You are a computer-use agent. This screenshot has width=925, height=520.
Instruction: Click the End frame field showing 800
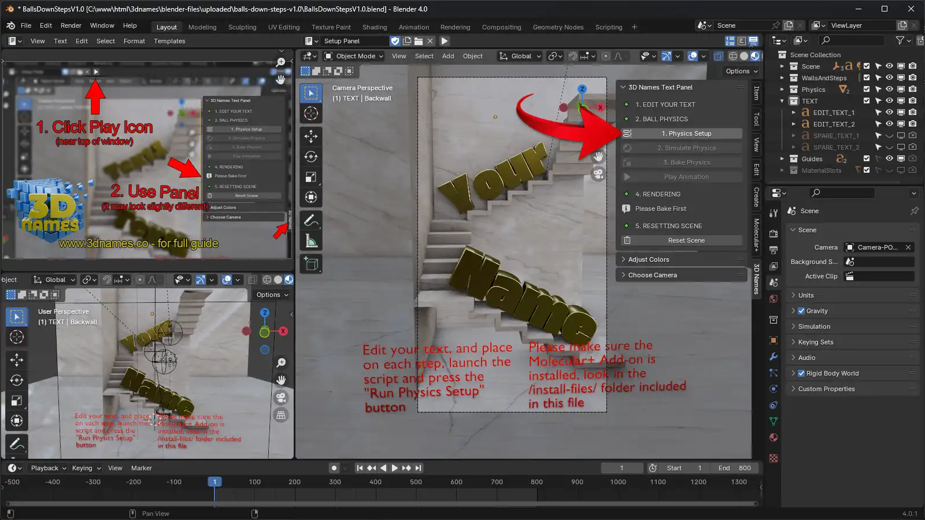click(734, 468)
